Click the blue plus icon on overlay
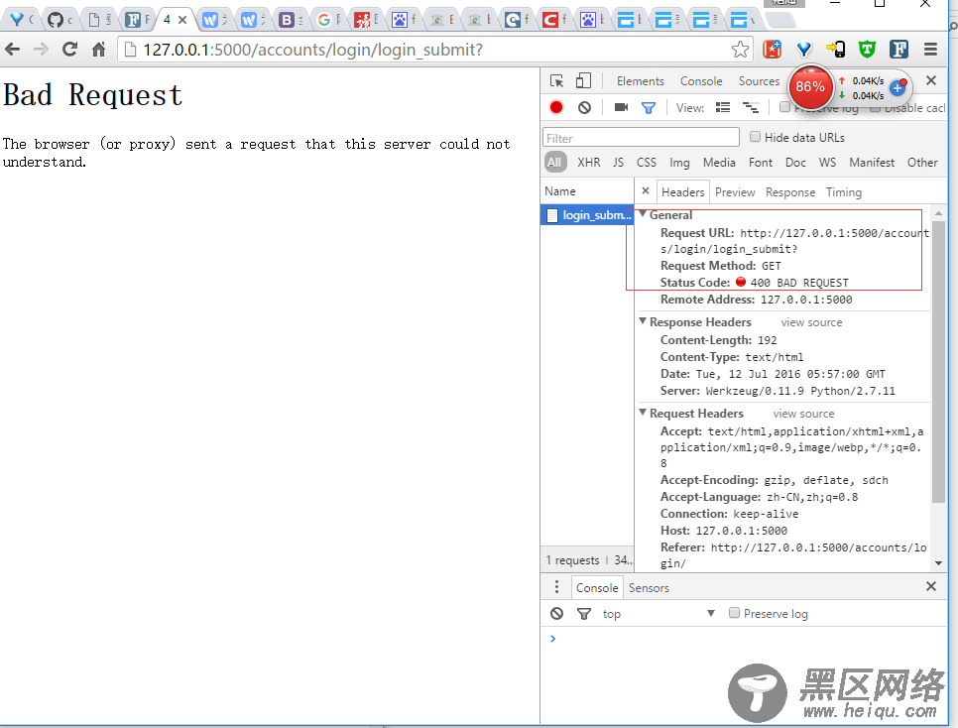The width and height of the screenshot is (958, 728). coord(898,87)
